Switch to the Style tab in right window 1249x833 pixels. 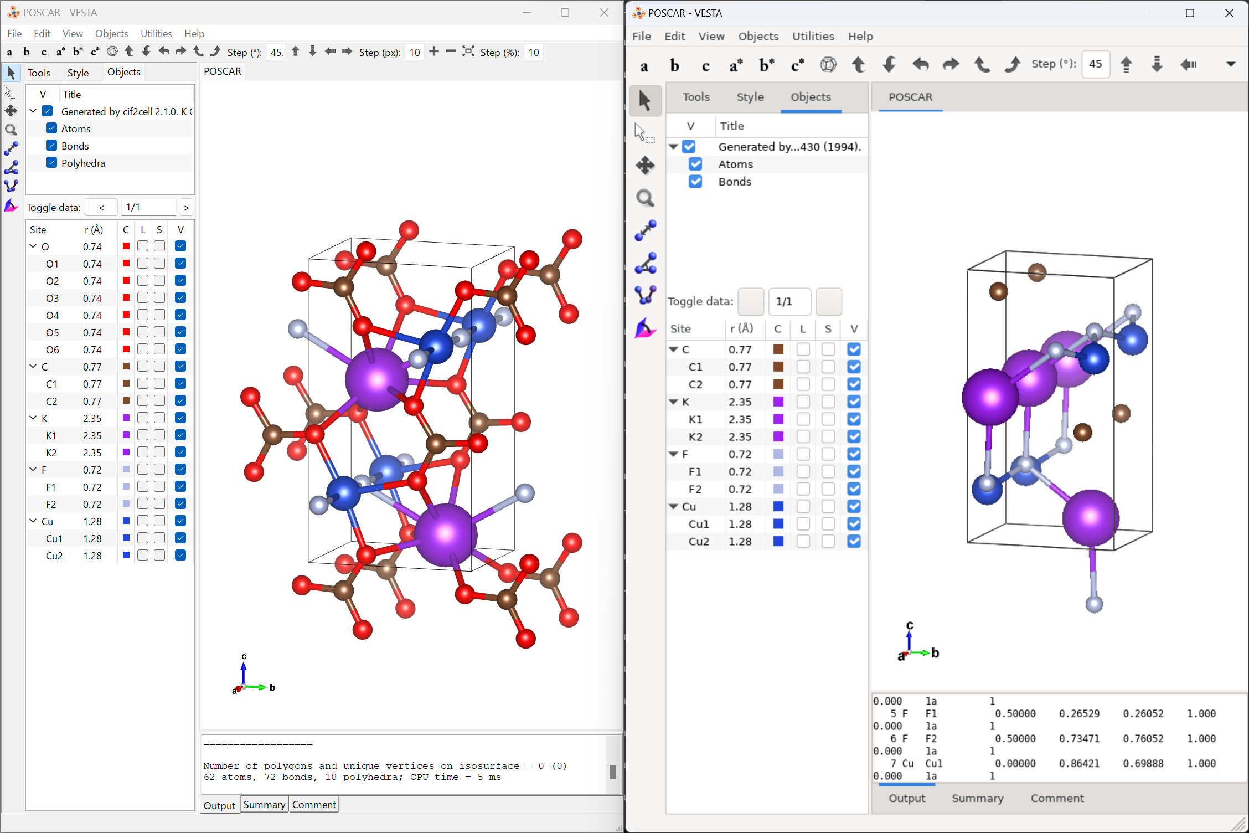(750, 97)
